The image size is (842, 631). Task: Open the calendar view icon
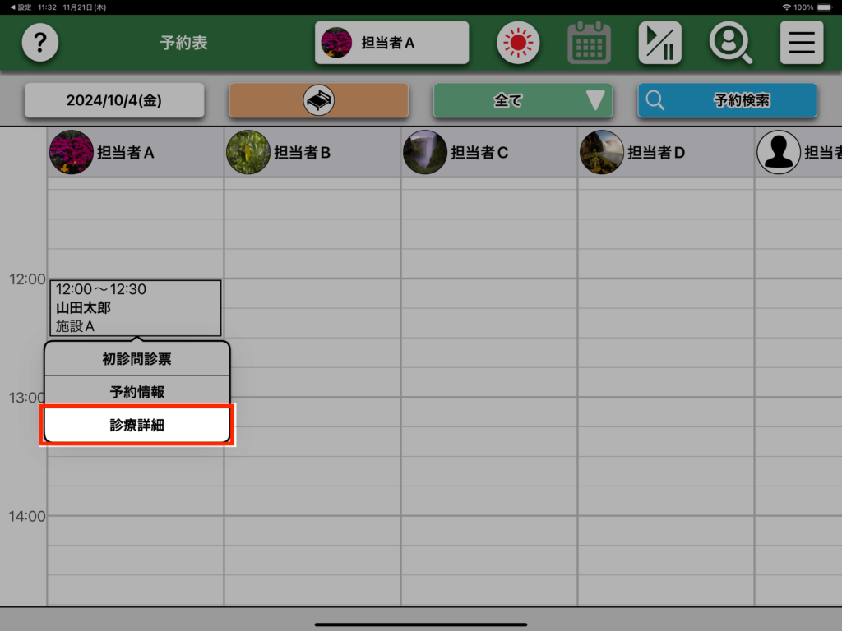click(x=589, y=43)
